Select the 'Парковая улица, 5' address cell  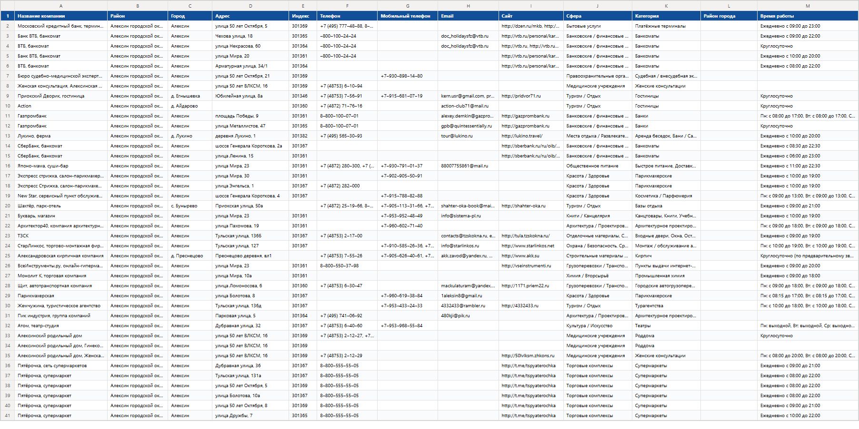point(250,316)
